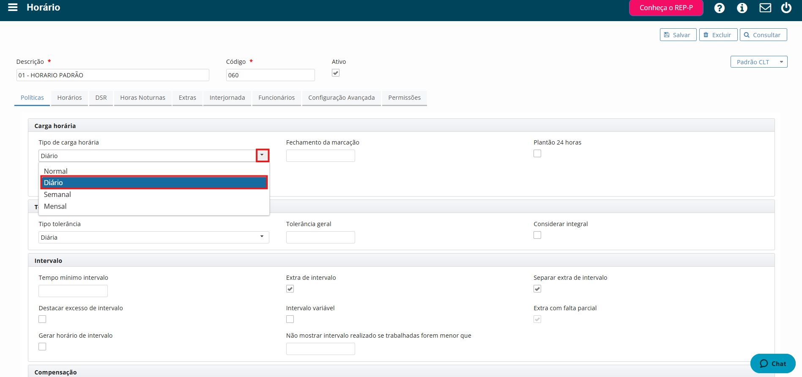Save the schedule with Salvar
The image size is (802, 377).
(678, 35)
